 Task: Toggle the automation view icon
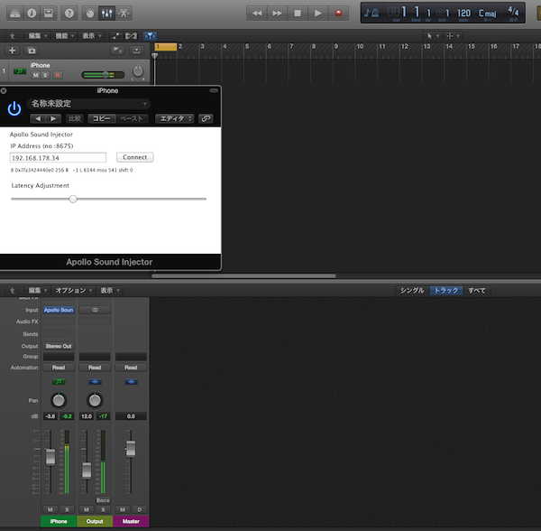[x=116, y=35]
